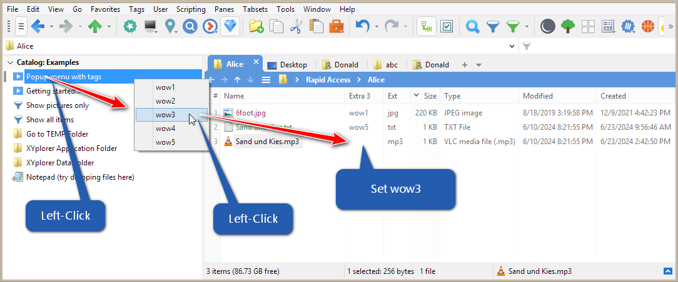678x282 pixels.
Task: Click the green funnel filter icon
Action: tap(513, 27)
